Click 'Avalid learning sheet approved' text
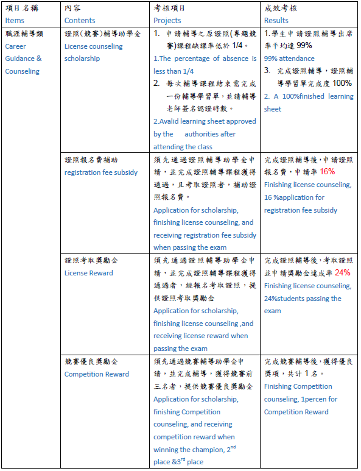The image size is (361, 471). coord(205,121)
